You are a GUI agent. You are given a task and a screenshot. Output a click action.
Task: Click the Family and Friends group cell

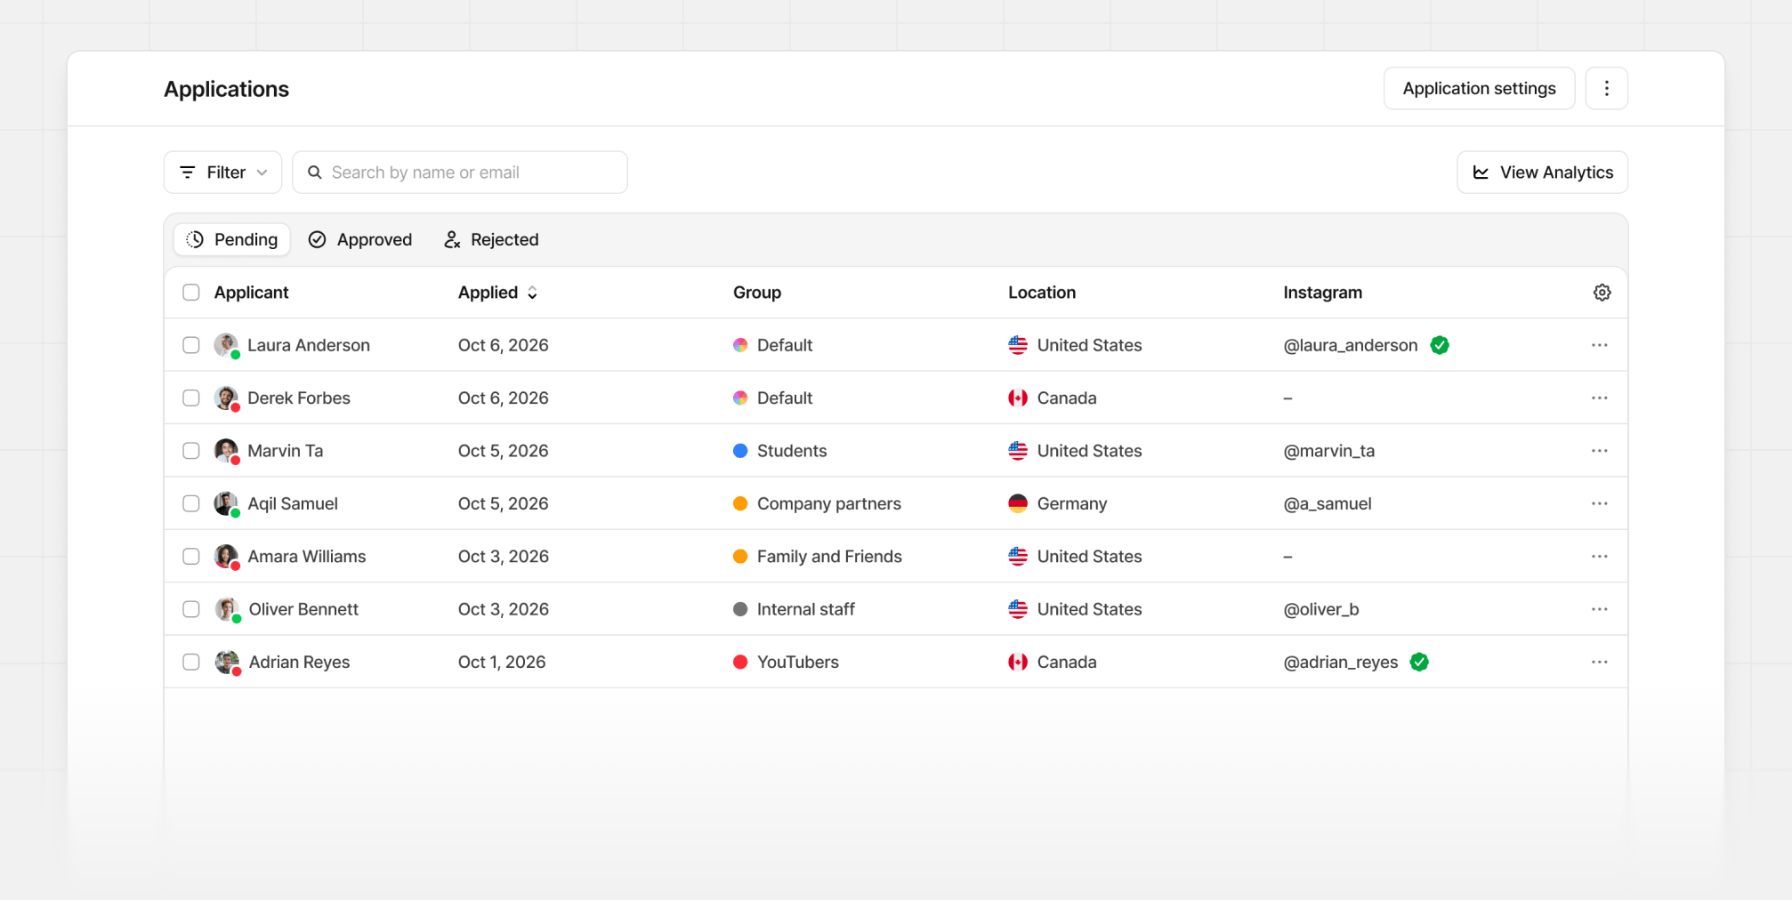[818, 556]
